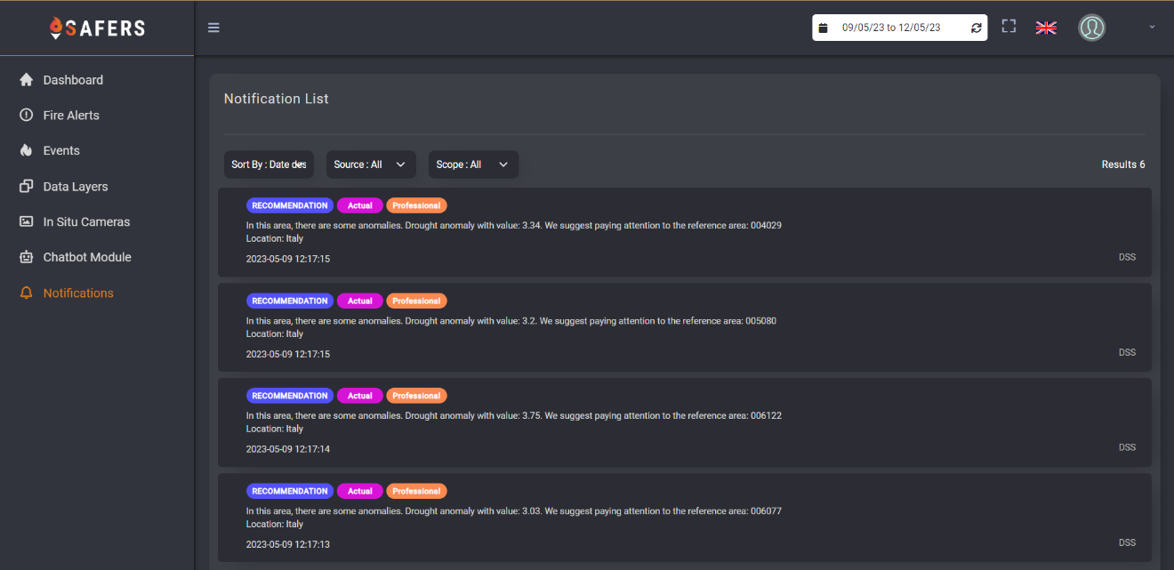Click Actual tag for area 006077
Image resolution: width=1174 pixels, height=570 pixels.
click(x=360, y=491)
